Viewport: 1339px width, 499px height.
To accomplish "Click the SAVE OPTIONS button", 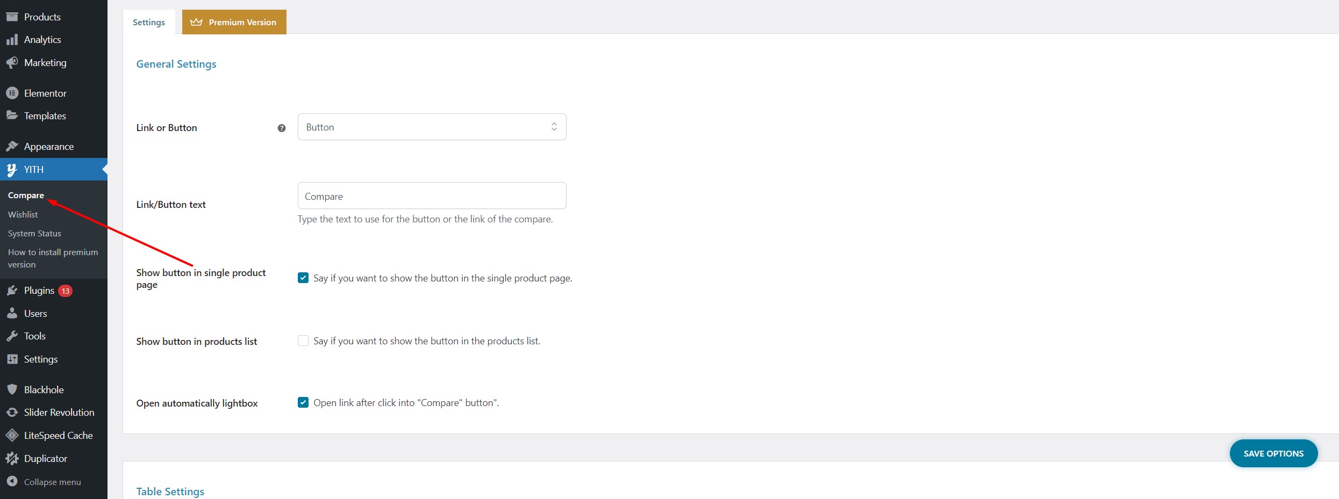I will tap(1273, 453).
